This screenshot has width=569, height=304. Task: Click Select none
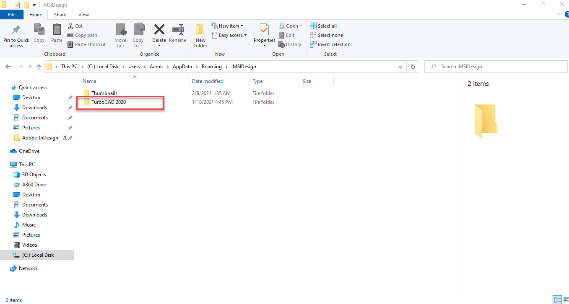pos(326,35)
